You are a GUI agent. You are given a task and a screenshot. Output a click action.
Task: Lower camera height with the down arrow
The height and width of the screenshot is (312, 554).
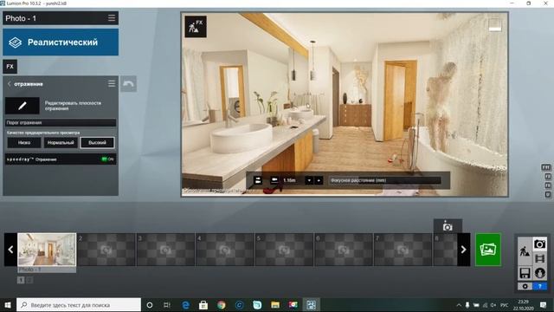(x=309, y=180)
